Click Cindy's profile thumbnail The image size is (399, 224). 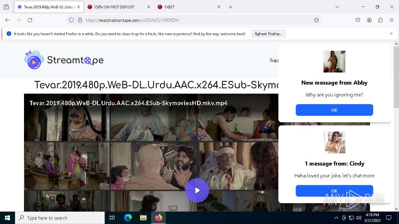pyautogui.click(x=334, y=142)
